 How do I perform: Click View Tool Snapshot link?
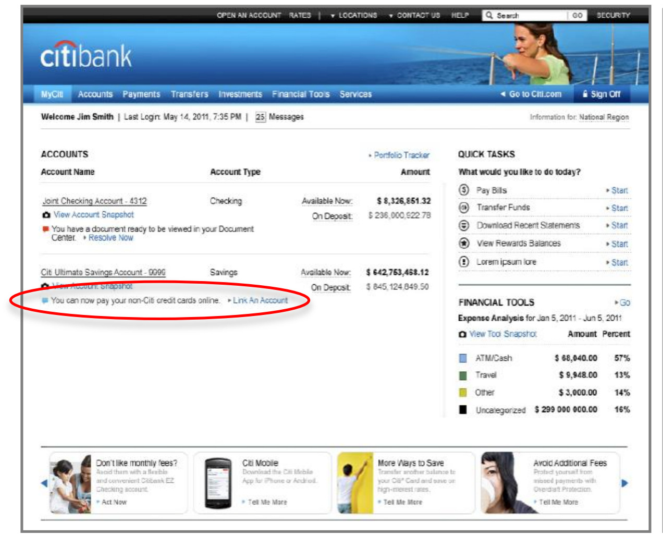click(503, 334)
